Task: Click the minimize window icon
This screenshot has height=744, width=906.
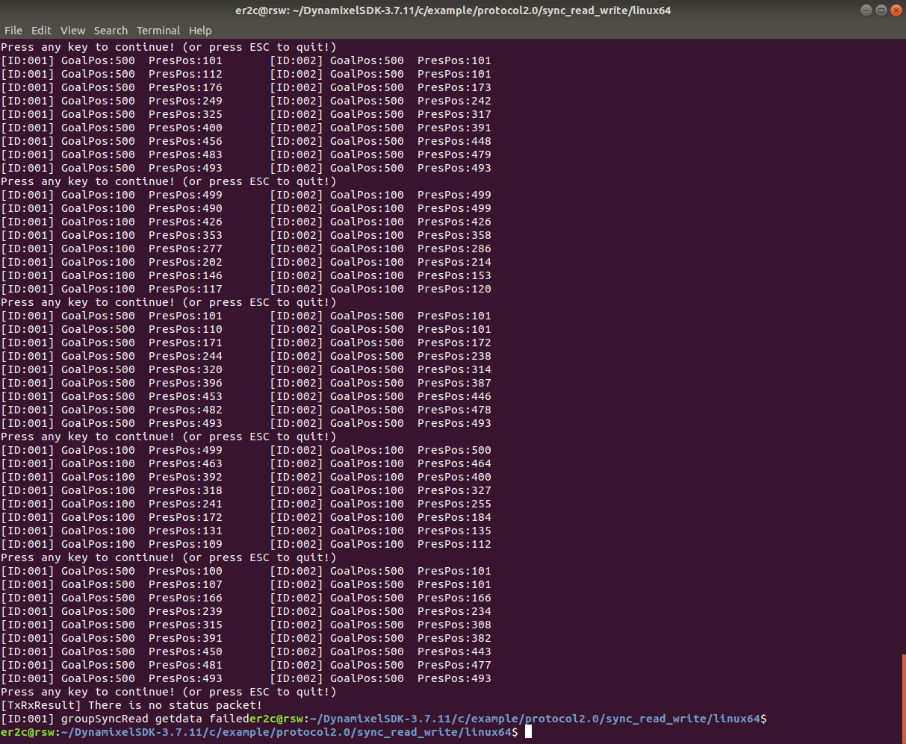Action: (x=865, y=10)
